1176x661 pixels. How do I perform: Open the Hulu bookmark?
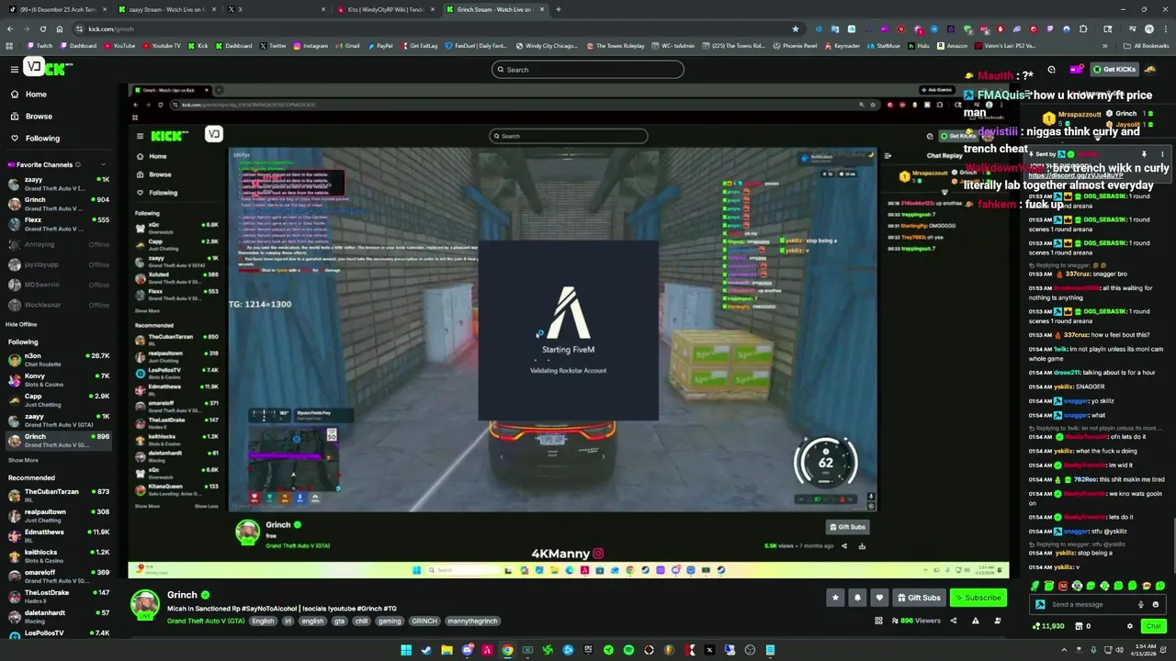coord(919,45)
